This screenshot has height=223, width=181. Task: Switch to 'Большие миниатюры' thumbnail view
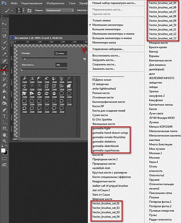click(x=106, y=29)
